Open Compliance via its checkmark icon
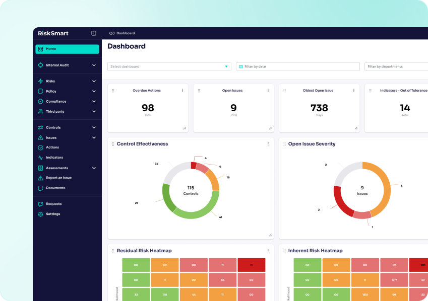The height and width of the screenshot is (301, 428). click(42, 101)
